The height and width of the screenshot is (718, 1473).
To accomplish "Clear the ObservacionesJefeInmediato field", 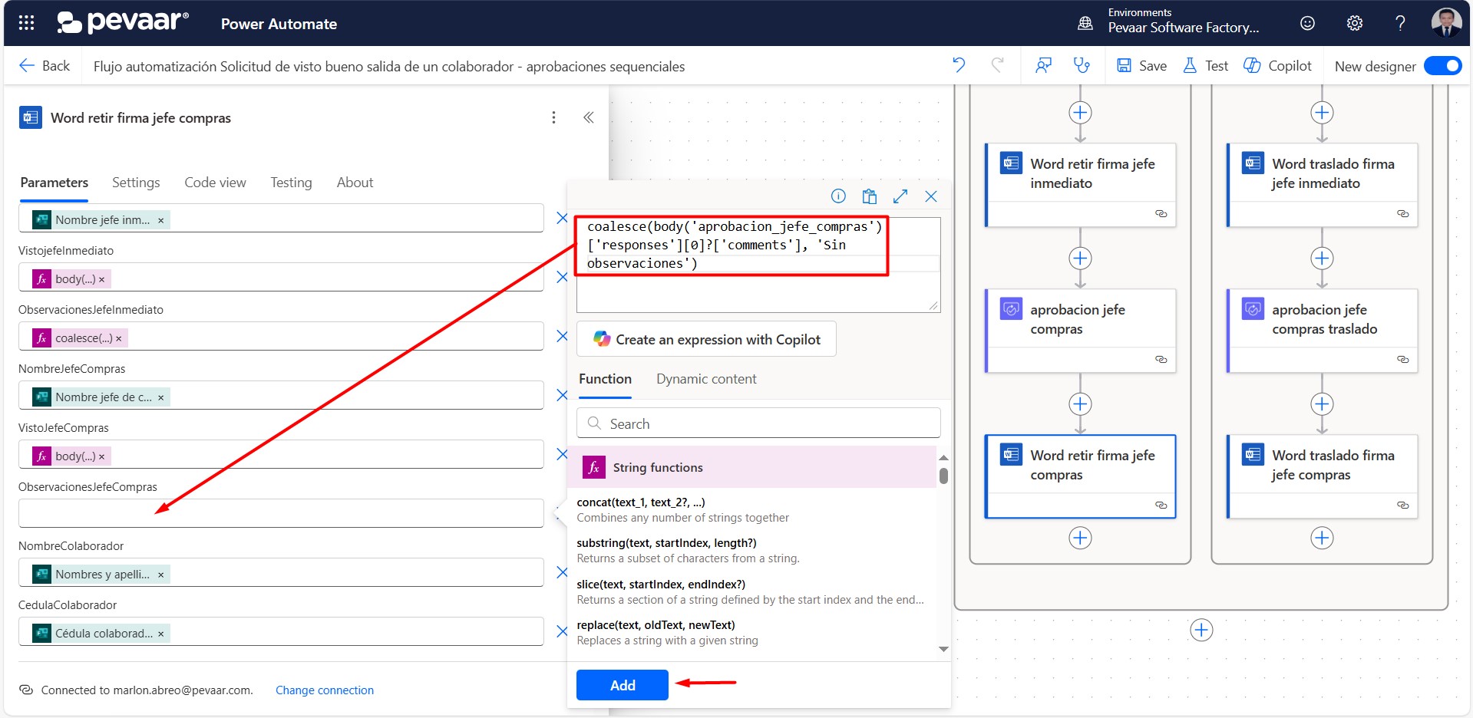I will pos(562,336).
